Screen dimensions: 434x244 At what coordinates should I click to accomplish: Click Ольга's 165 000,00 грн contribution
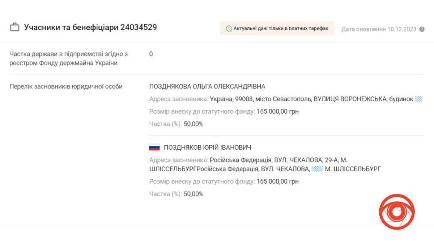(x=278, y=112)
